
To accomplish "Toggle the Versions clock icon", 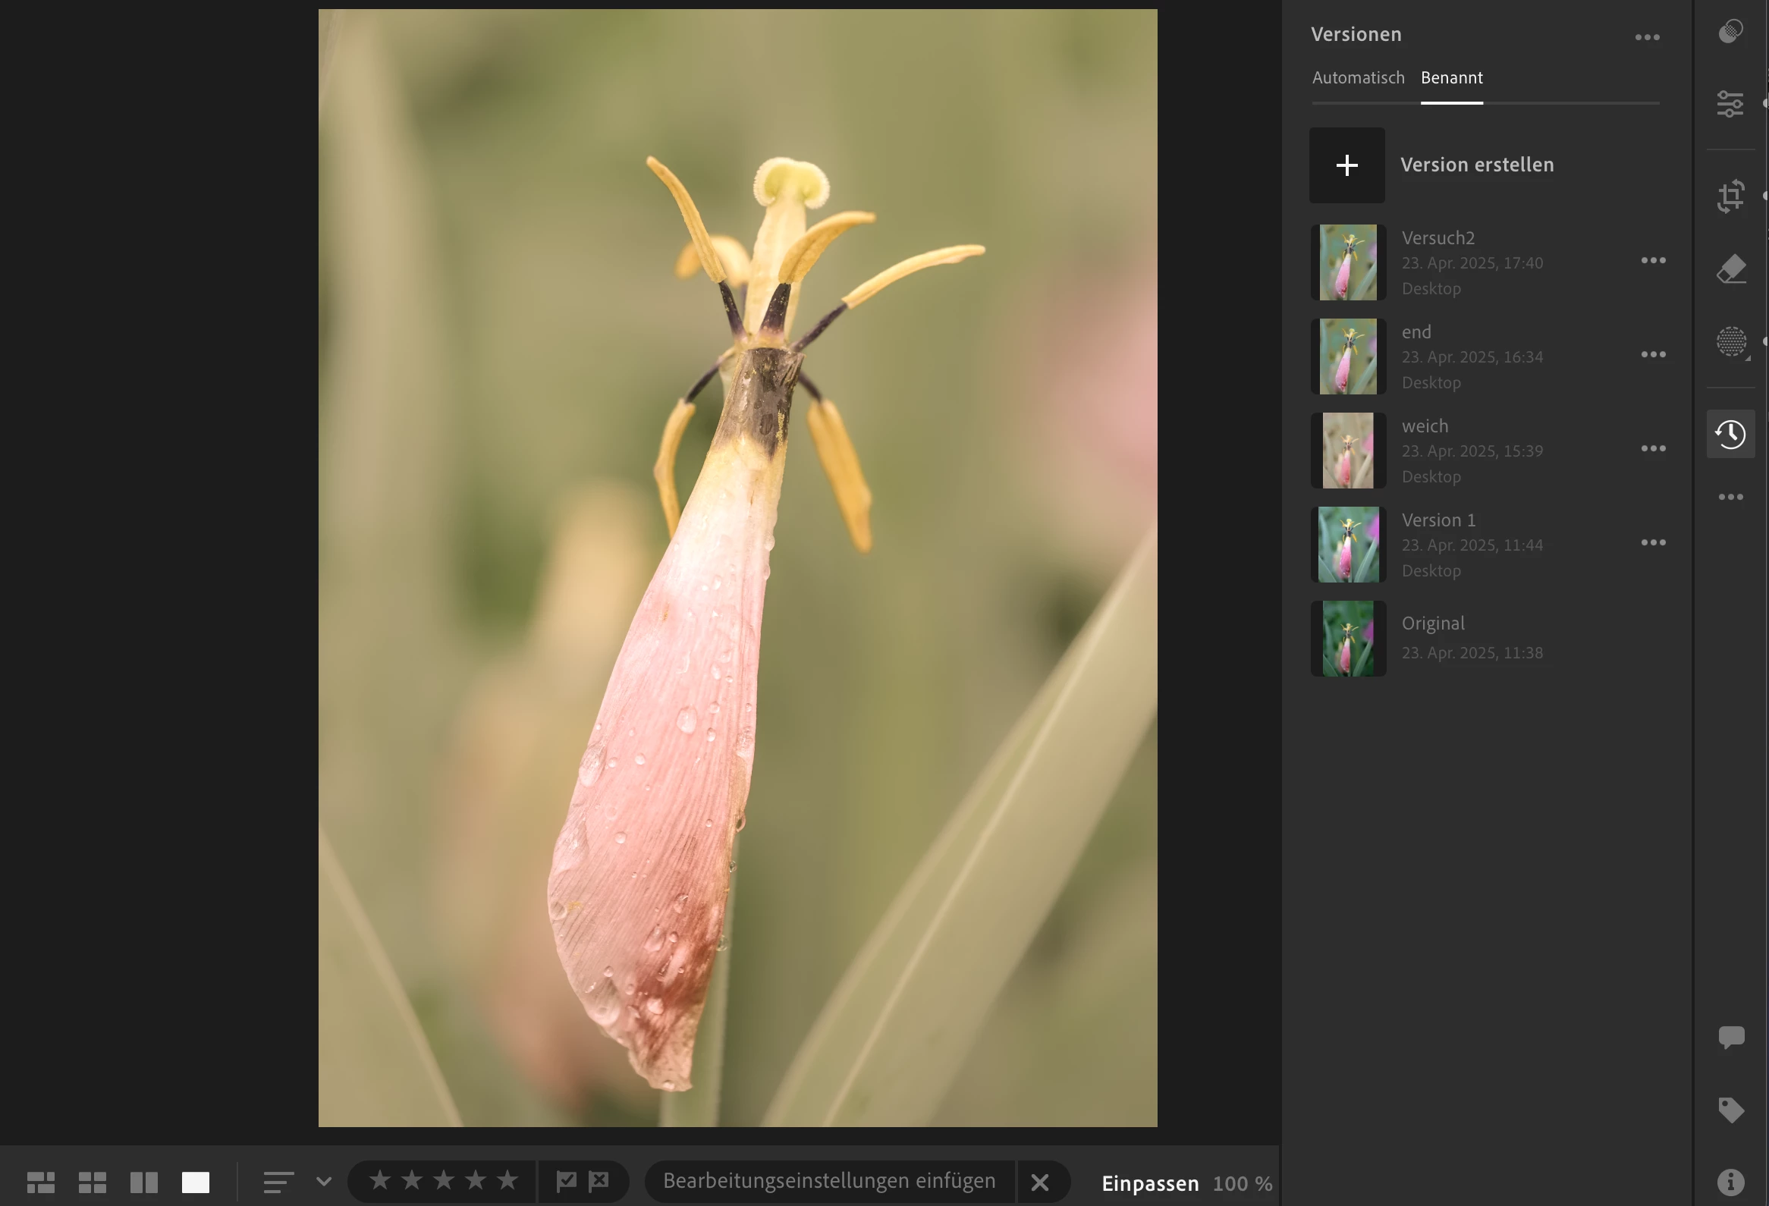I will [1730, 435].
